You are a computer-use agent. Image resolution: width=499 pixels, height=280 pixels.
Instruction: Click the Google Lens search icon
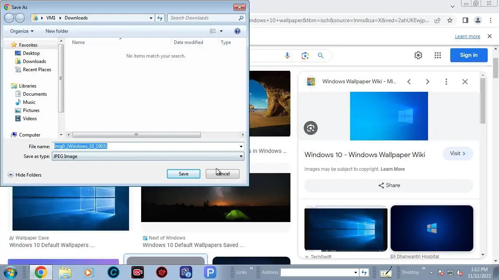click(305, 56)
